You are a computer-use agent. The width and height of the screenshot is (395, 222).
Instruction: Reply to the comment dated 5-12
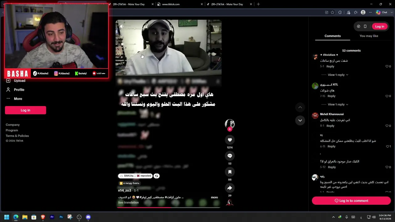click(x=332, y=167)
